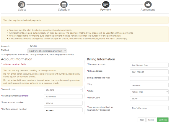Screen dimensions: 171x126
Task: Expand the Account type dropdown
Action: (x=63, y=90)
